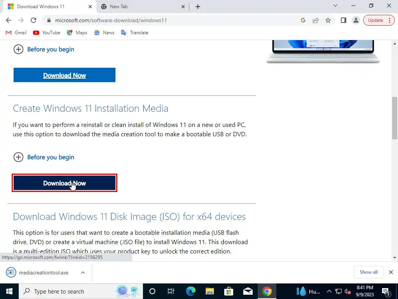
Task: Open the tab search dropdown
Action: [x=335, y=5]
